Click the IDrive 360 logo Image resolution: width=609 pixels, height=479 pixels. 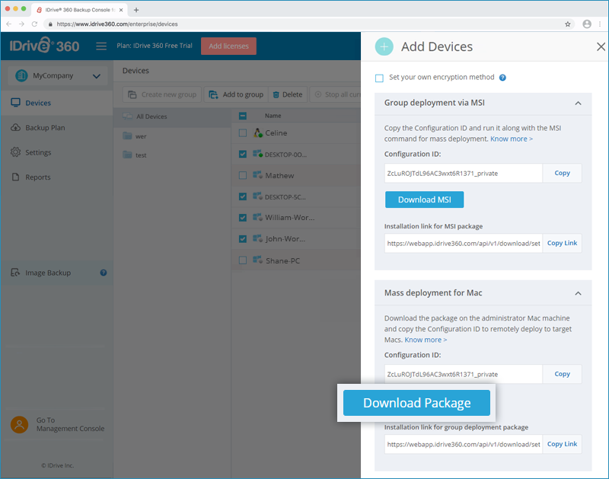point(44,46)
